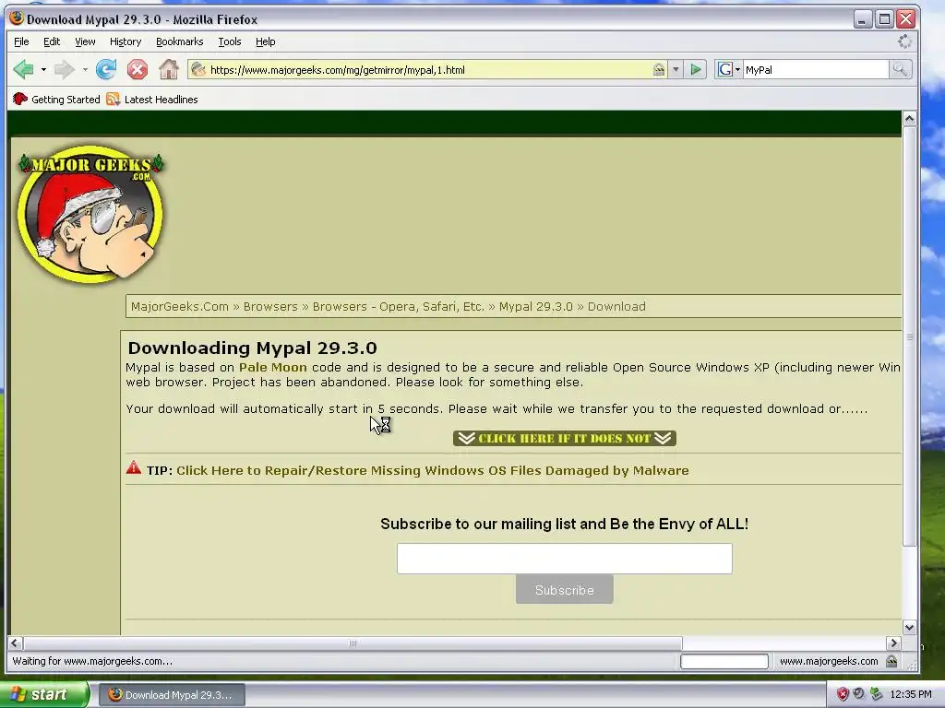Click the red warning triangle icon beside TIP
Viewport: 945px width, 708px height.
[x=134, y=467]
